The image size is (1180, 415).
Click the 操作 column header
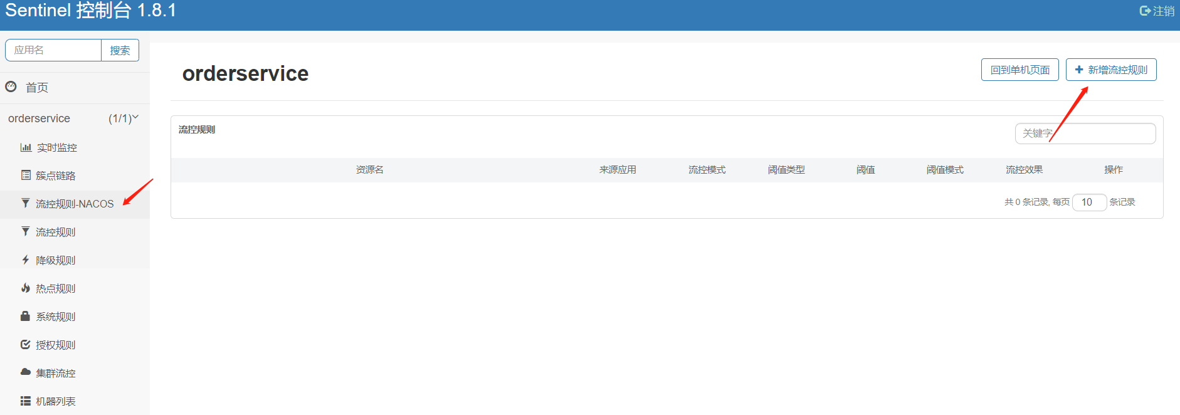coord(1114,170)
